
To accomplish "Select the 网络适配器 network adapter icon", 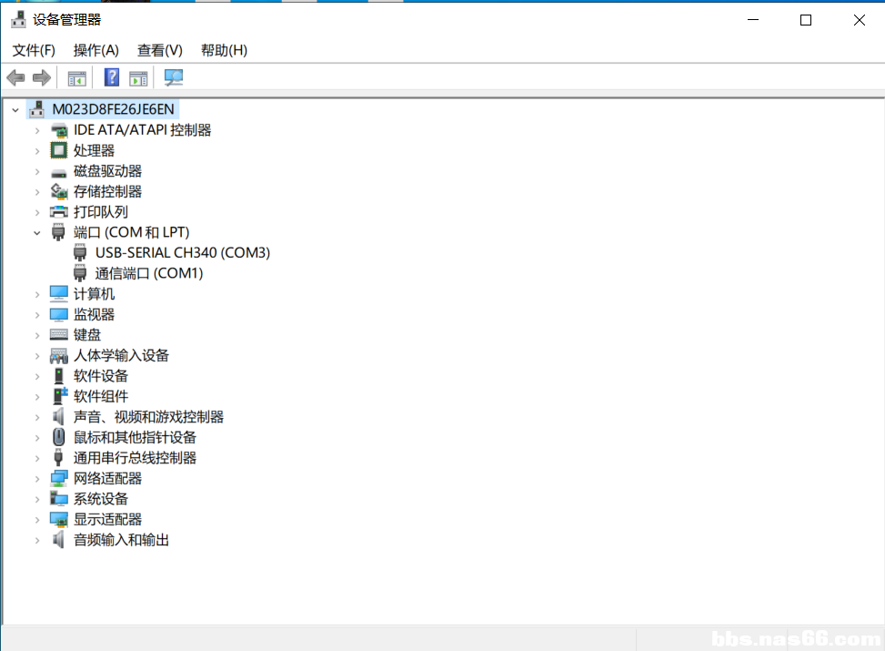I will pyautogui.click(x=58, y=478).
